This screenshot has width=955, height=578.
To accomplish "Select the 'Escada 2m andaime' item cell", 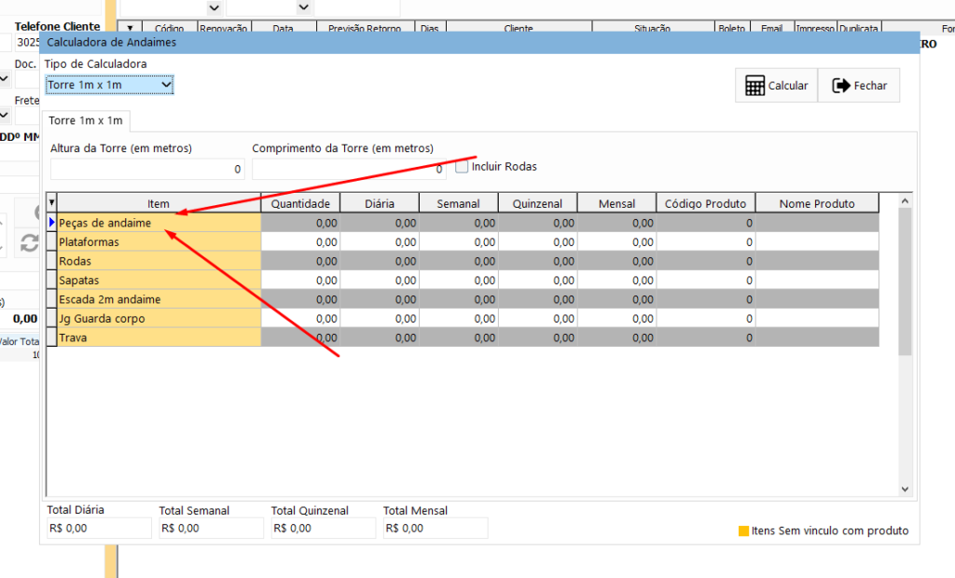I will click(159, 299).
